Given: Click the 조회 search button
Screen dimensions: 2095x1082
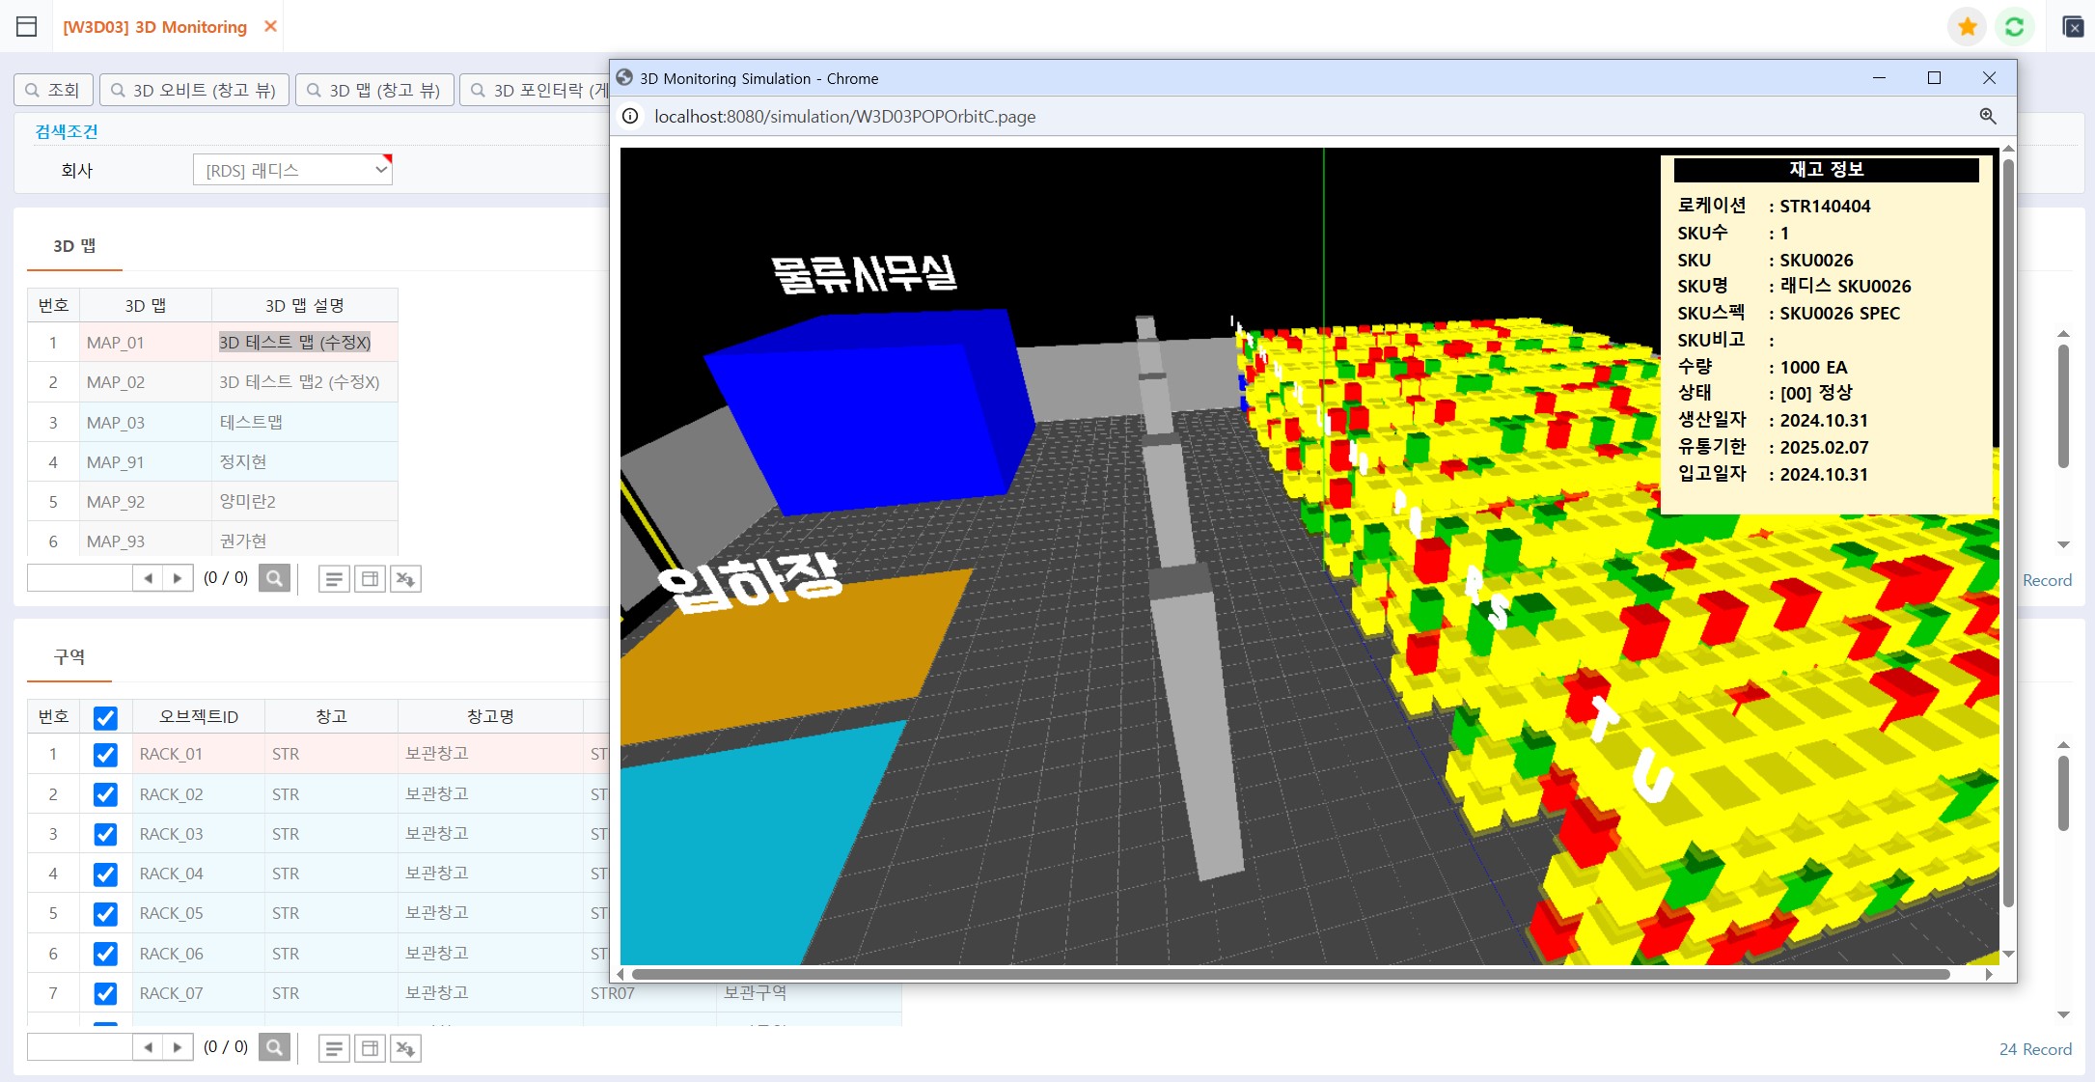Looking at the screenshot, I should coord(54,90).
